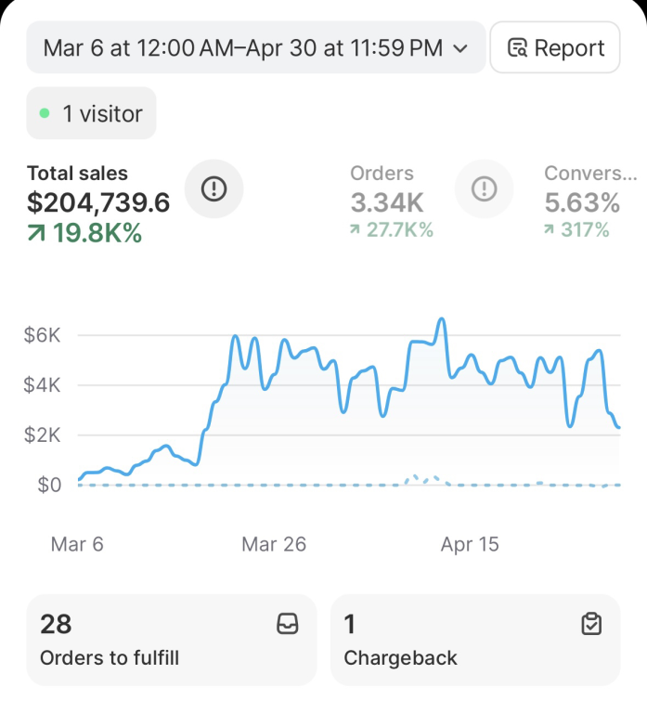Click the green live visitor dot
The width and height of the screenshot is (647, 713).
[45, 113]
